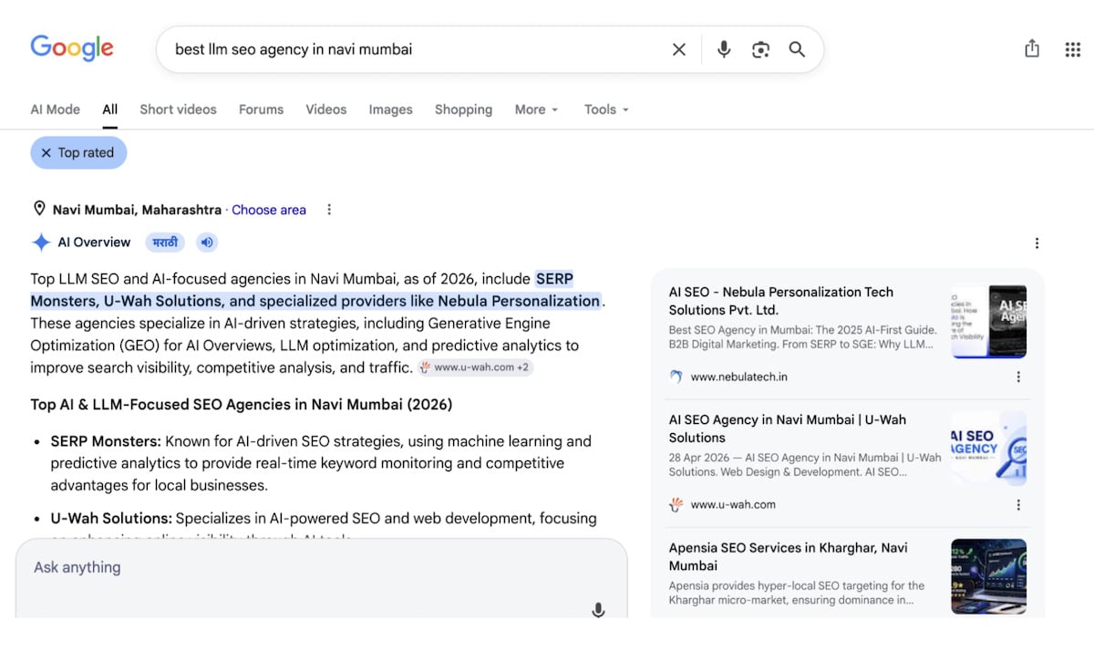Open AI SEO - Nebula Personalization Tech result
Screen dimensions: 1094x661
(781, 301)
